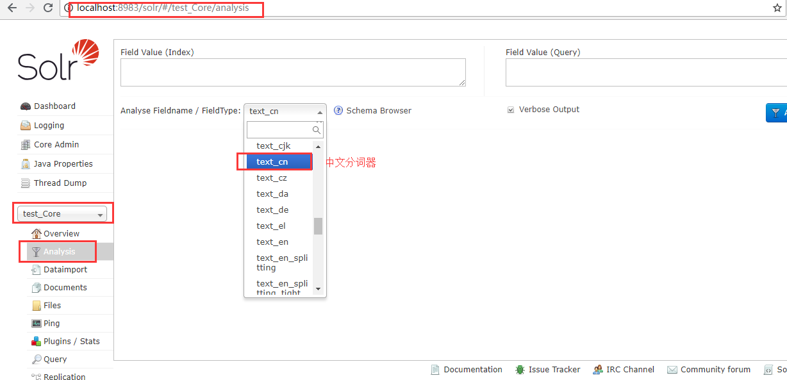Click the Field Value (Query) text area
The image size is (787, 380).
[x=646, y=72]
